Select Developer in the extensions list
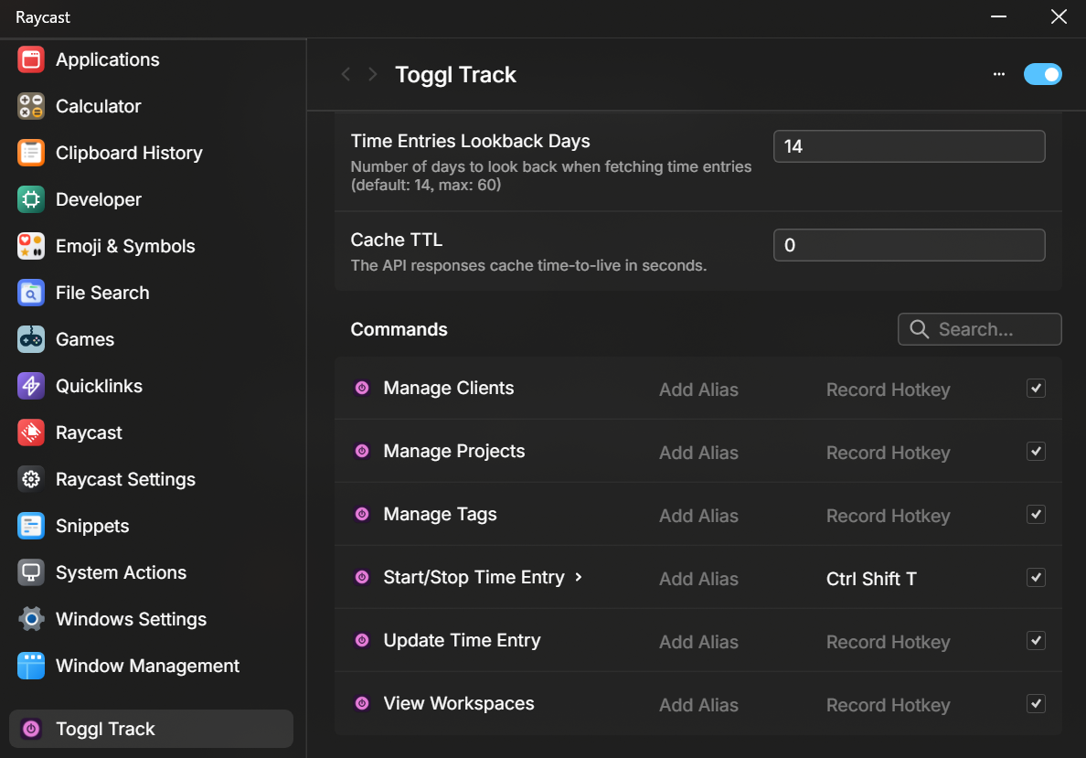Viewport: 1086px width, 758px height. click(99, 199)
